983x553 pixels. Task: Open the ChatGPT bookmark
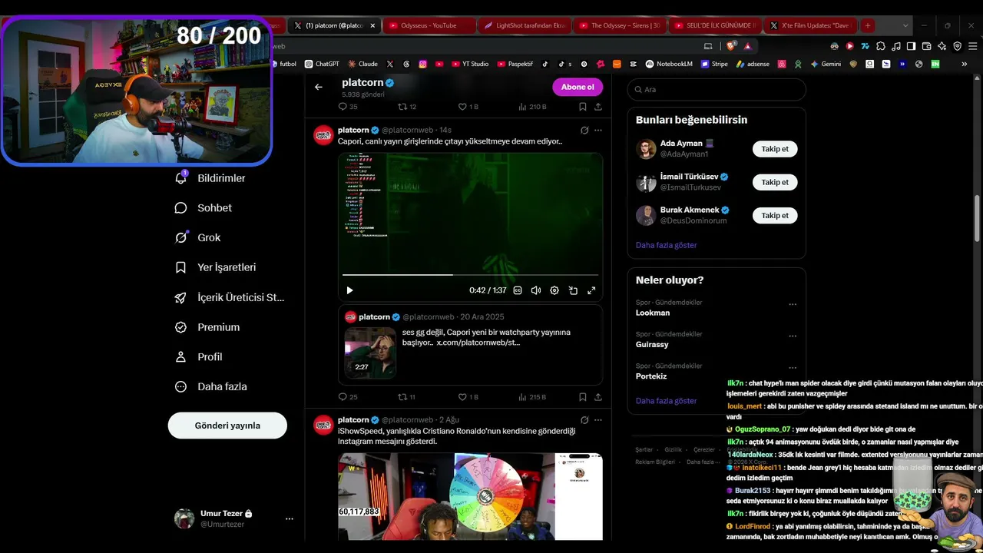coord(322,64)
